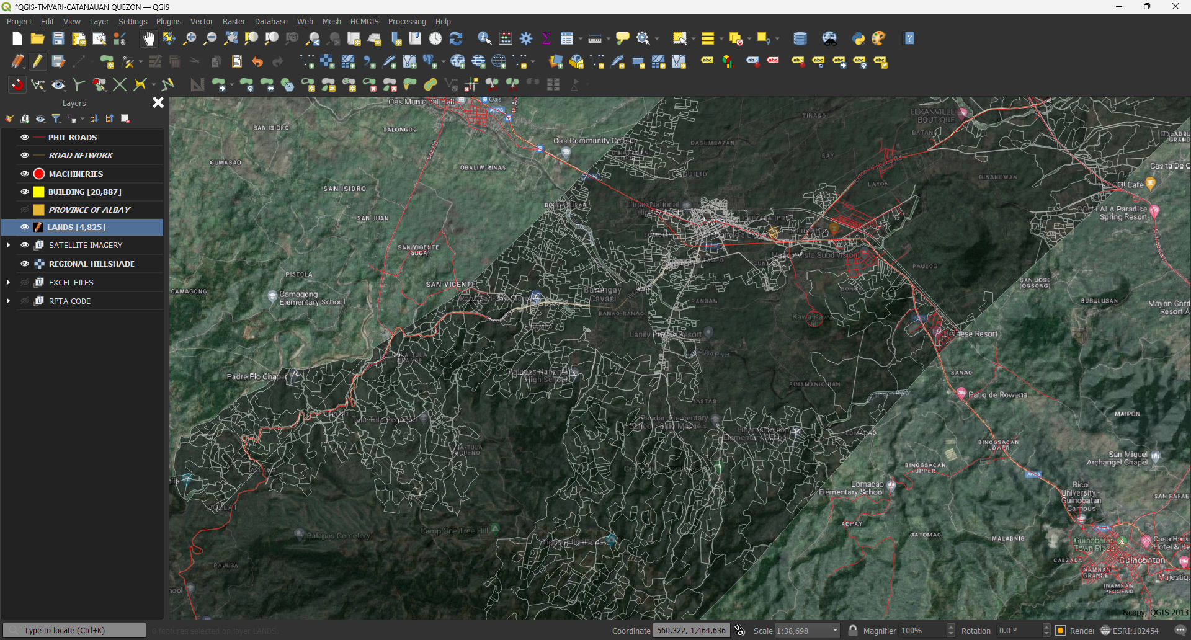
Task: Open the Processing Toolbox gear icon
Action: (526, 38)
